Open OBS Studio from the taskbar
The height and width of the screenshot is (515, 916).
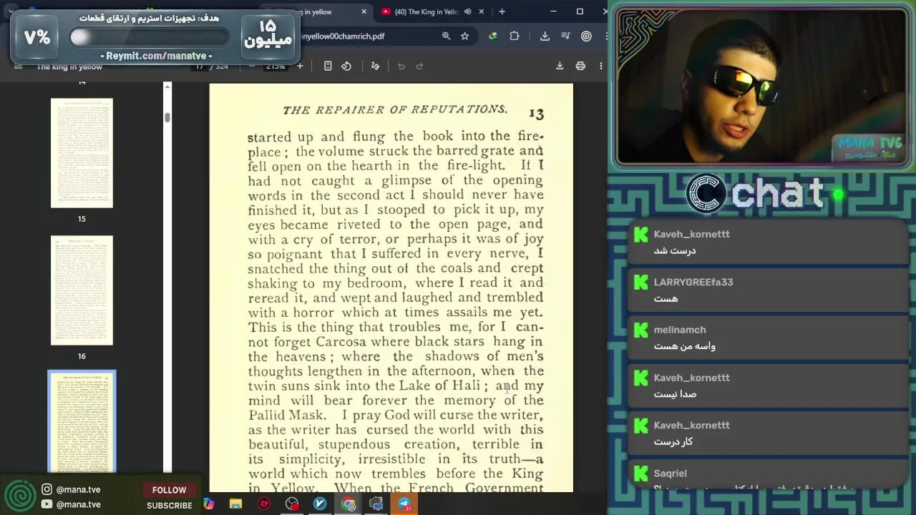pyautogui.click(x=292, y=504)
